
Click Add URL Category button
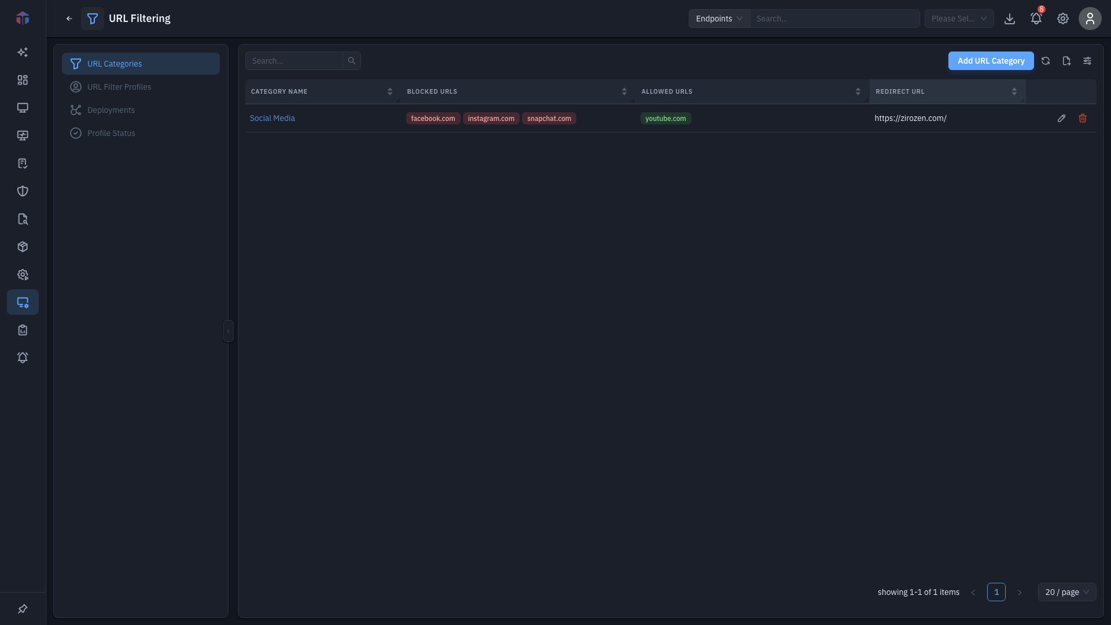point(991,61)
